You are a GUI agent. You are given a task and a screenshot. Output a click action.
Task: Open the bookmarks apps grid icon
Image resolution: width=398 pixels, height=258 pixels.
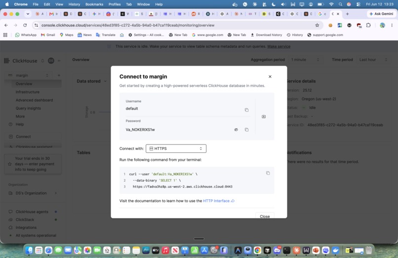(5, 35)
